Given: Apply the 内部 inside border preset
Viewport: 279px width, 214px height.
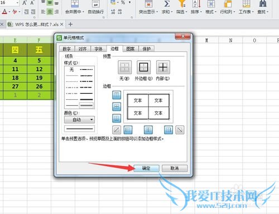Looking at the screenshot, I should (163, 67).
